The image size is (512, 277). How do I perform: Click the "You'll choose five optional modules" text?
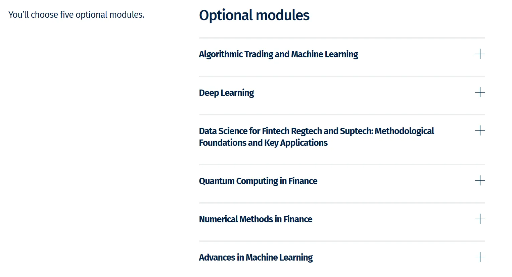tap(76, 15)
